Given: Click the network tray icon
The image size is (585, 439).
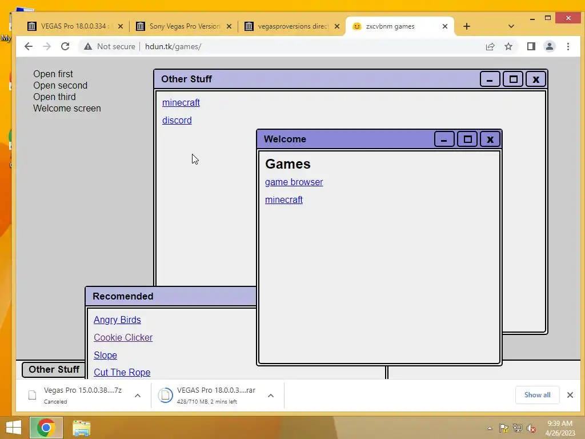Looking at the screenshot, I should pos(518,428).
